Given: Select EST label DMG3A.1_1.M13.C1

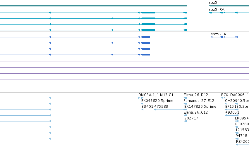Looking at the screenshot, I should 156,95.
